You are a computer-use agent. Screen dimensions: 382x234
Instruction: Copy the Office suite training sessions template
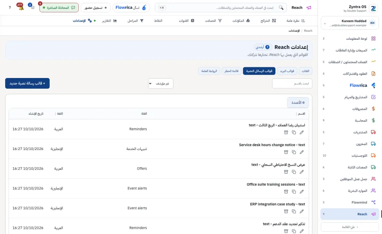tap(294, 191)
